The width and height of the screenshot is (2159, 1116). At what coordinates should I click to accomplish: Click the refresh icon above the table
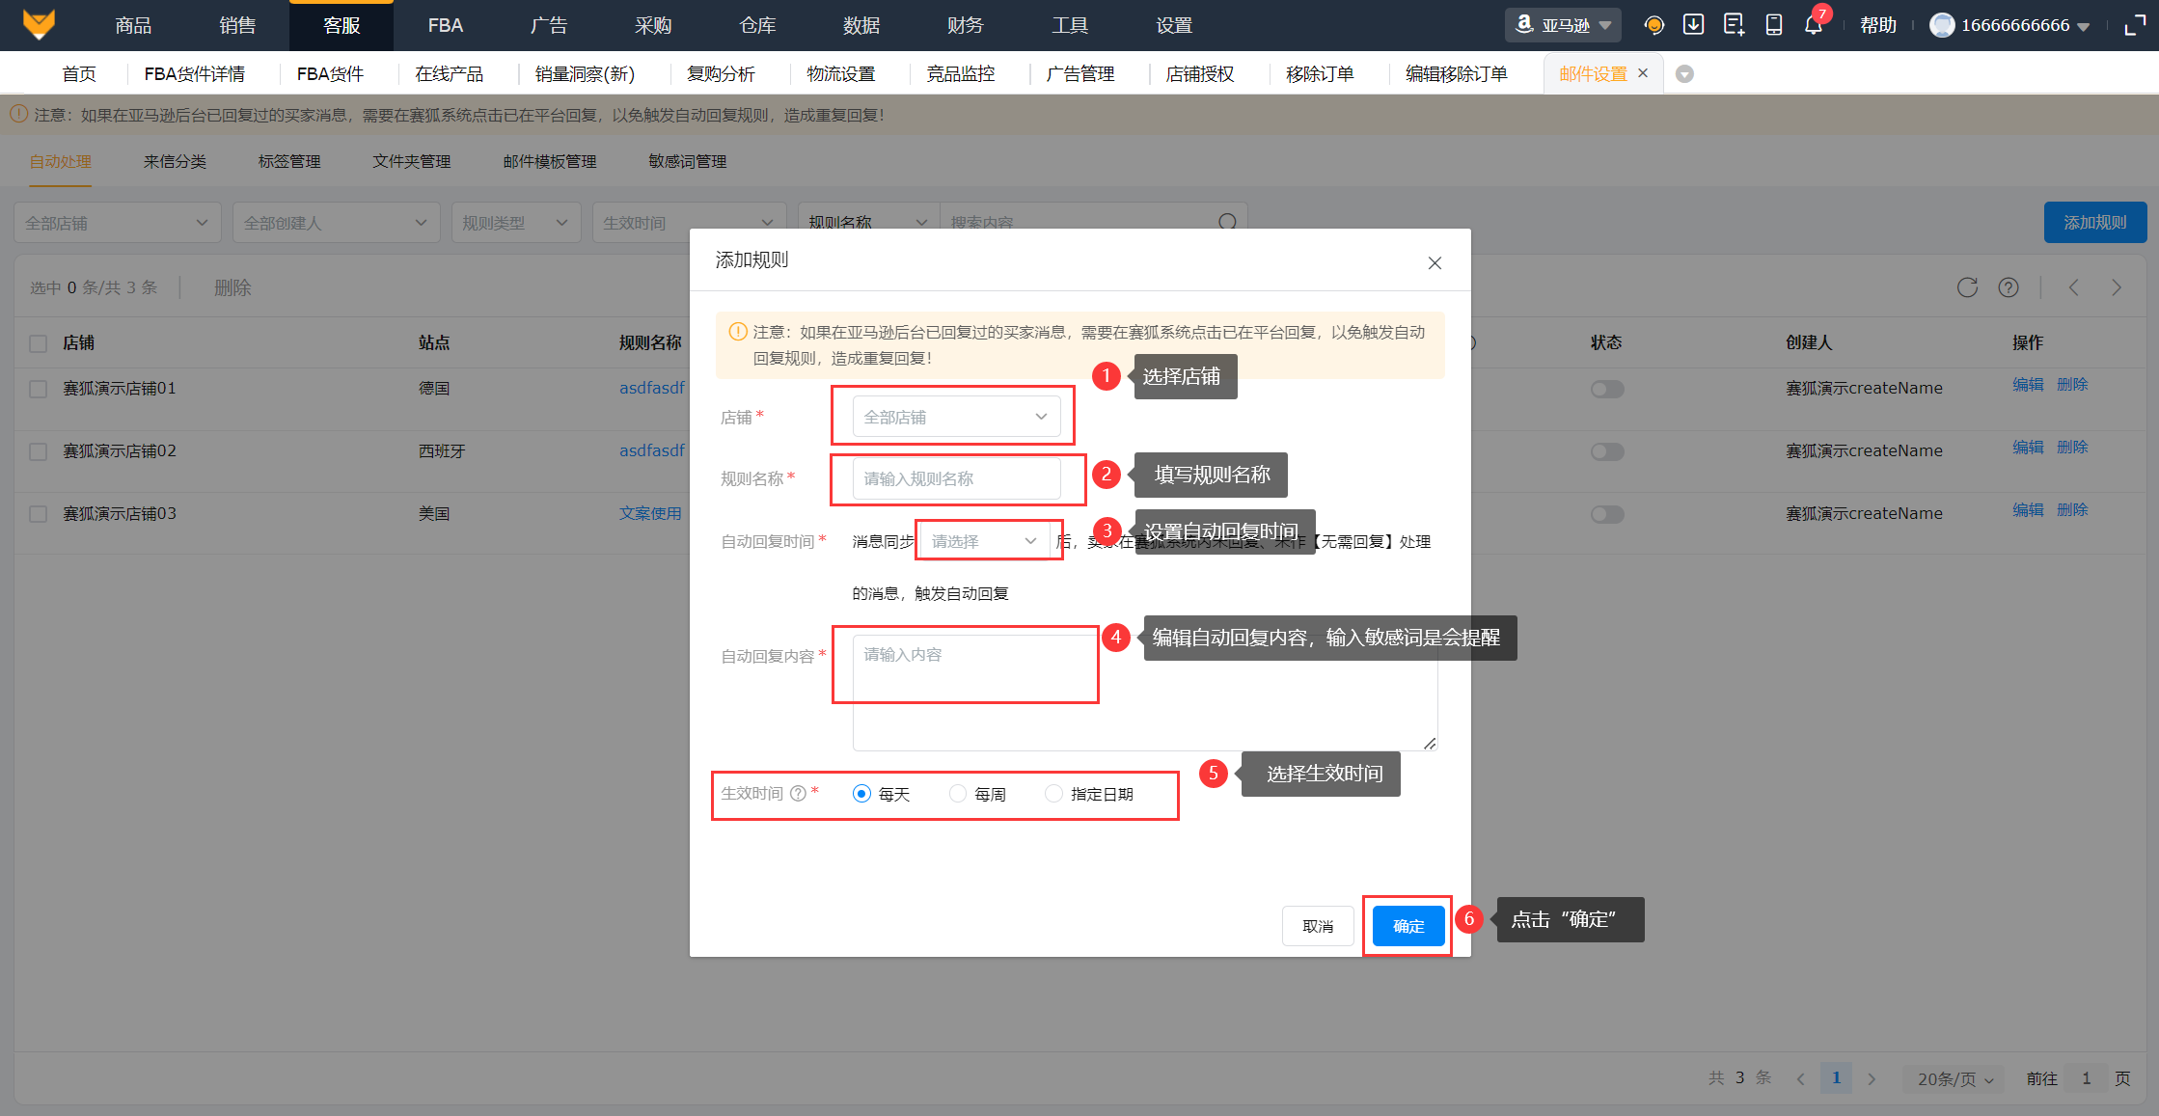click(1967, 287)
